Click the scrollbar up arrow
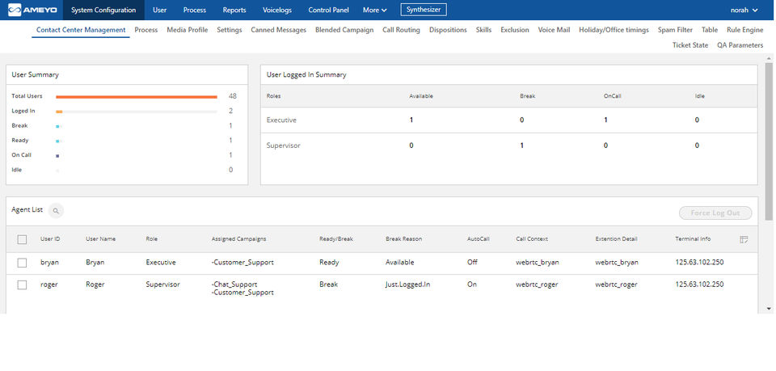 [x=768, y=59]
